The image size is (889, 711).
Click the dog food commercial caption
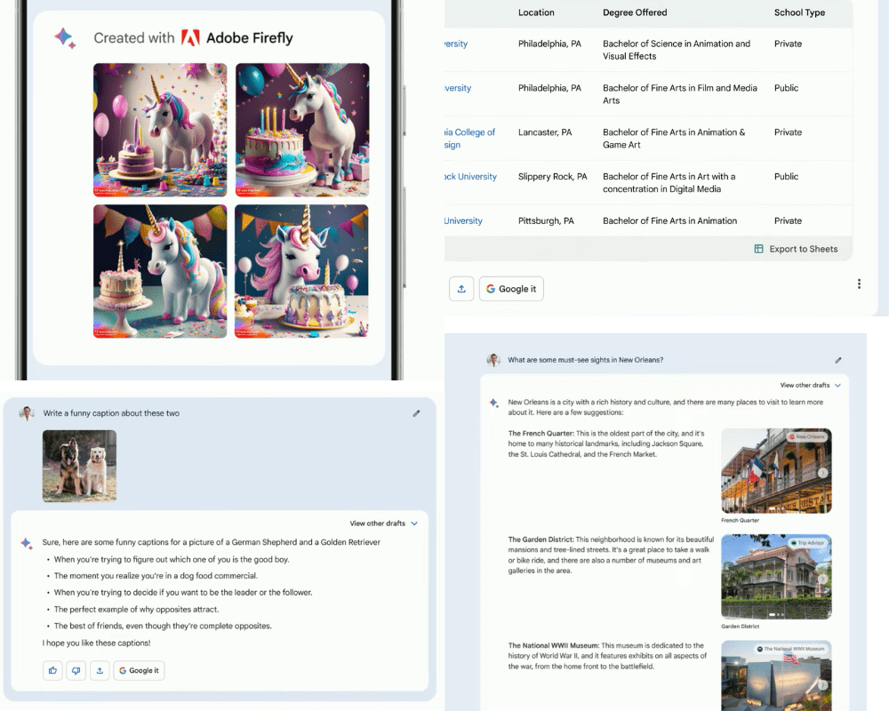(x=156, y=576)
